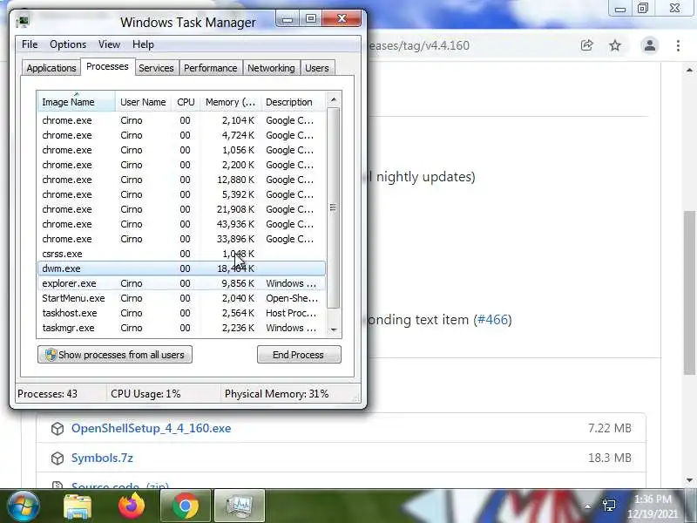
Task: Open the File menu
Action: point(30,44)
